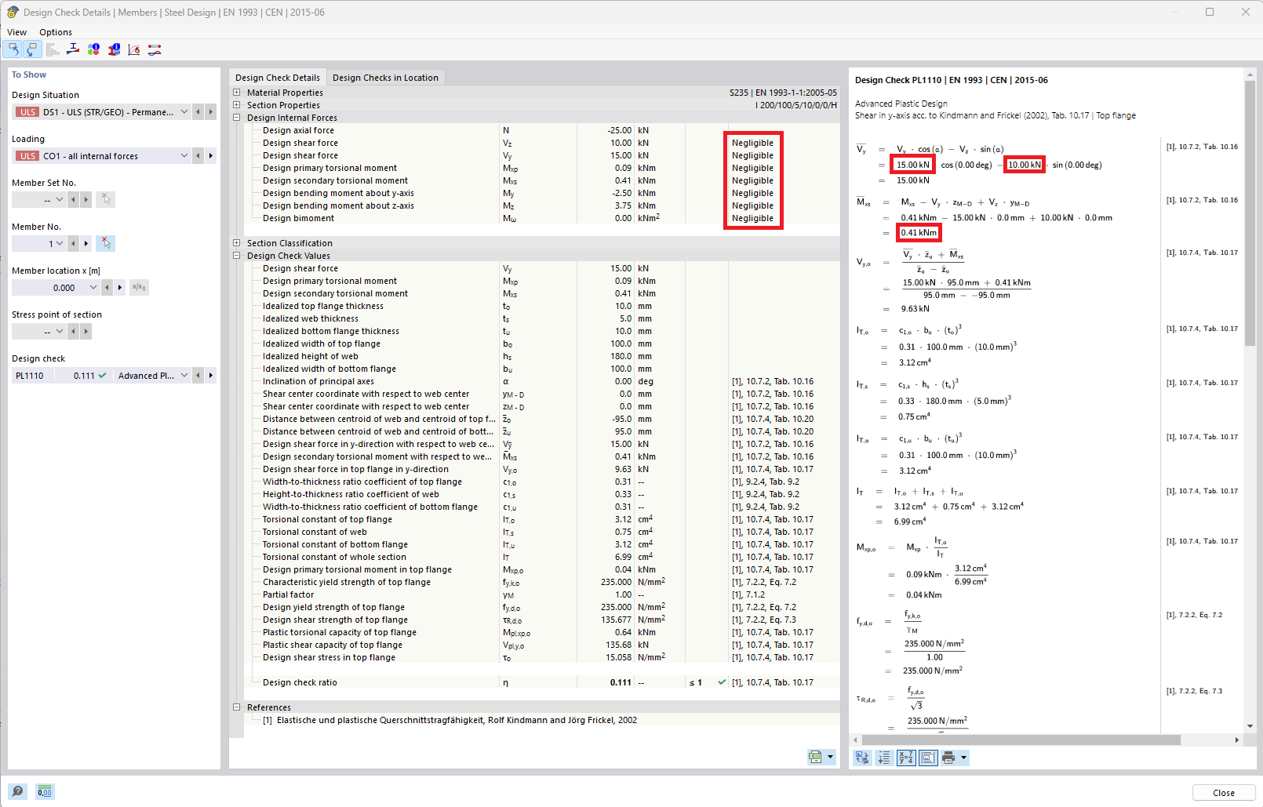Open the print options dropdown arrow
The width and height of the screenshot is (1263, 807).
point(964,758)
